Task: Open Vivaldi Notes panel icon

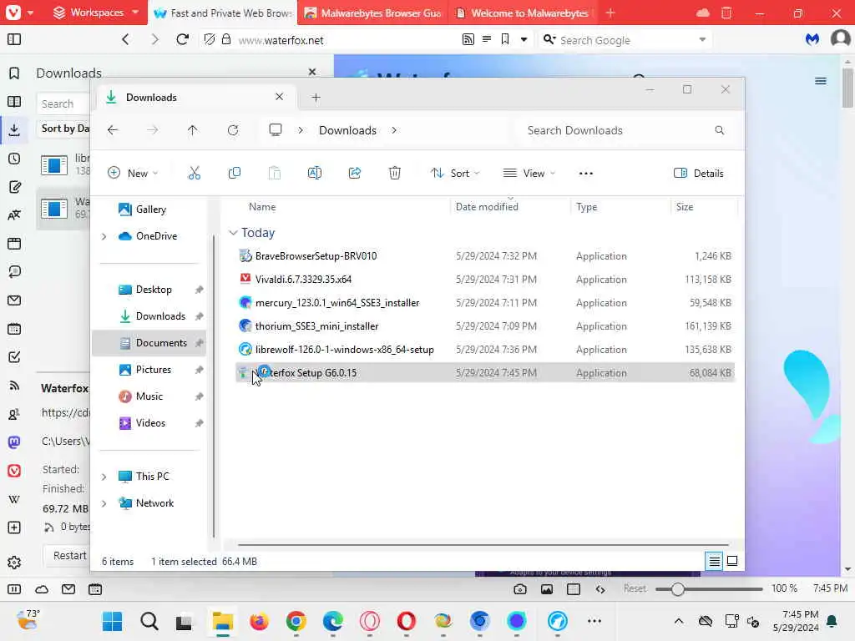Action: tap(14, 188)
